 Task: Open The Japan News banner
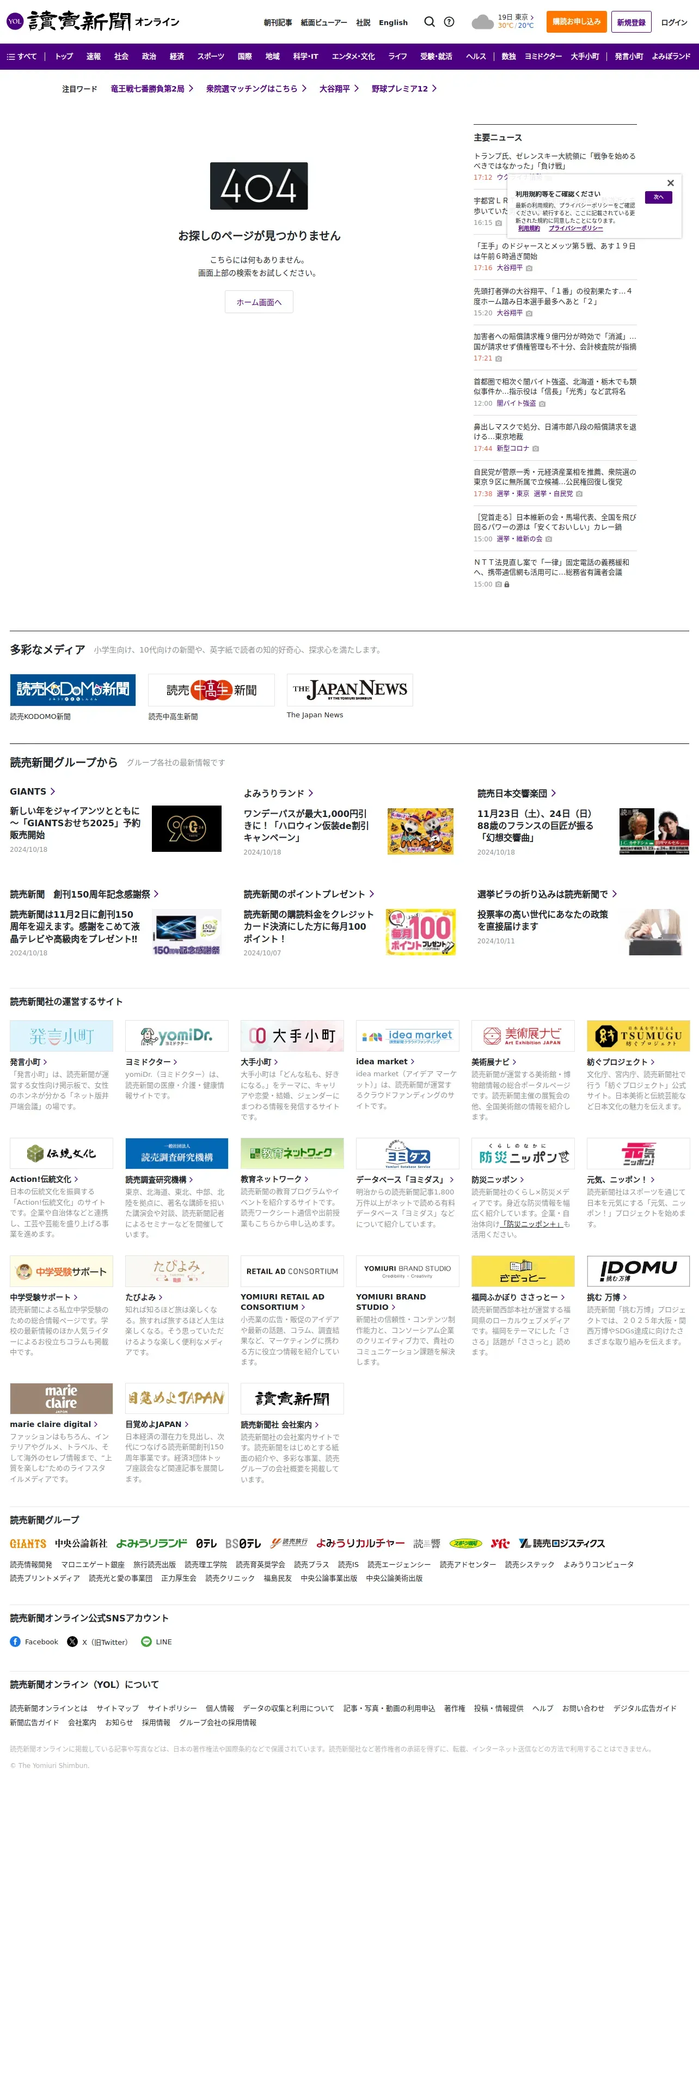click(x=350, y=689)
